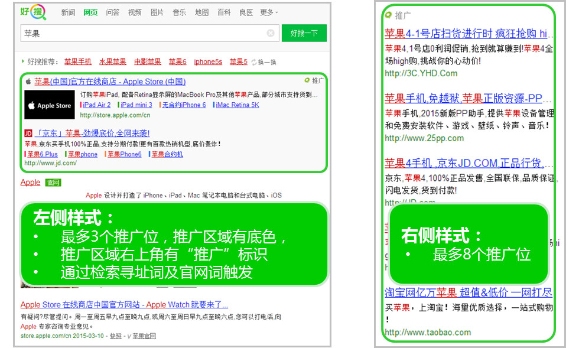Screen dimensions: 579x348
Task: Click the JD icon beside the 京东 result
Action: coord(28,133)
